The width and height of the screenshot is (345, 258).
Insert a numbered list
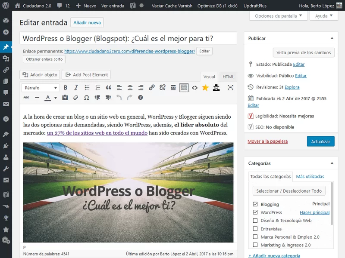point(98,88)
